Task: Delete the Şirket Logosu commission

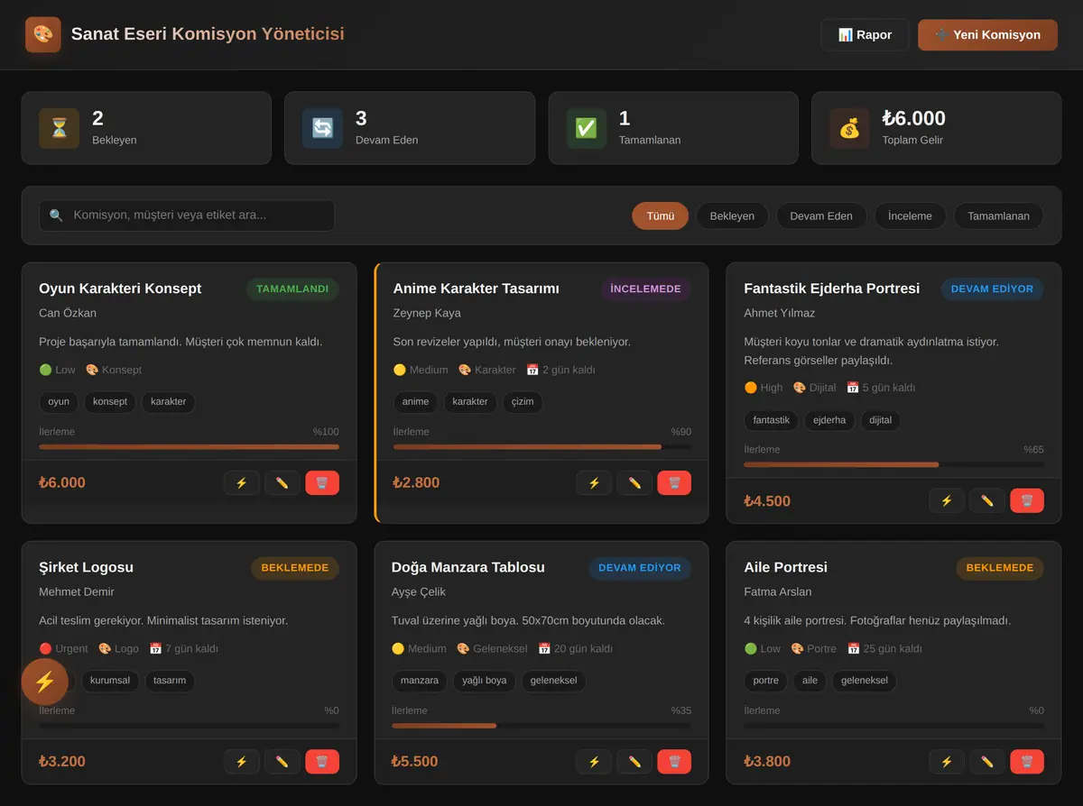Action: [322, 761]
